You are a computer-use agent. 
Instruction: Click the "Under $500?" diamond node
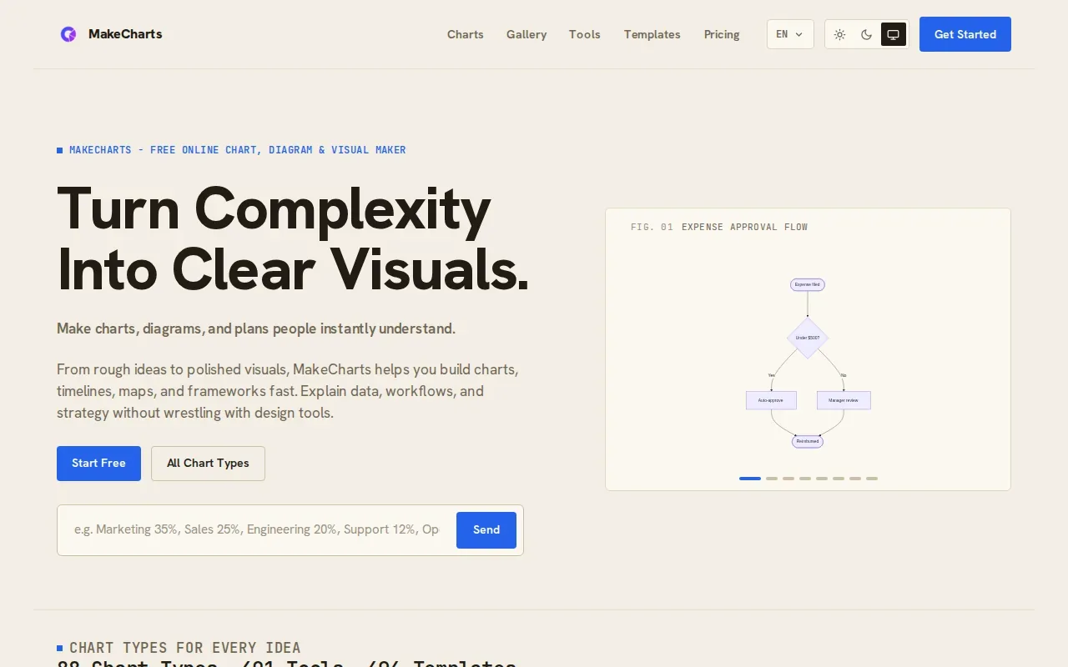point(808,338)
